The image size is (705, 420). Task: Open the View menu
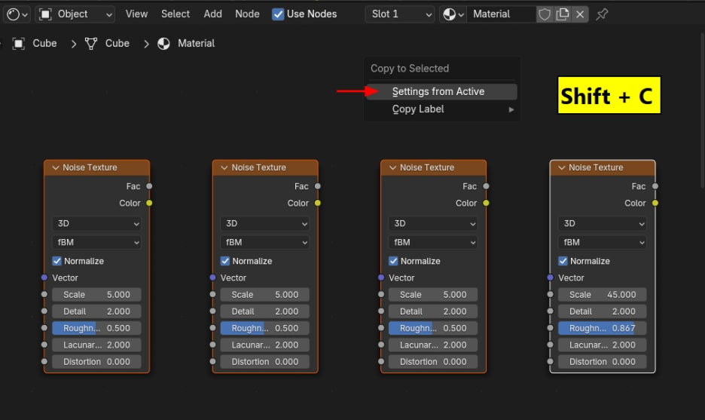pyautogui.click(x=136, y=14)
